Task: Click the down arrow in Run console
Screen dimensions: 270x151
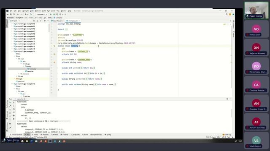Action: (14, 106)
